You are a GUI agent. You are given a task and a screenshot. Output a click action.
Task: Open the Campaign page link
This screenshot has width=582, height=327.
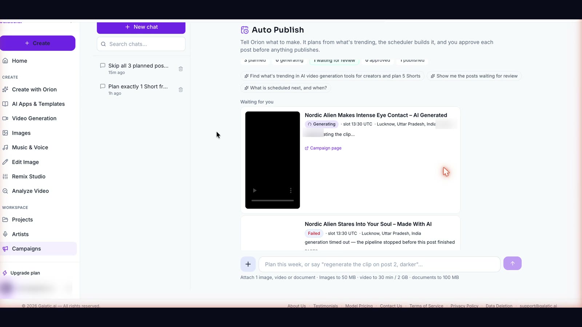pyautogui.click(x=323, y=148)
